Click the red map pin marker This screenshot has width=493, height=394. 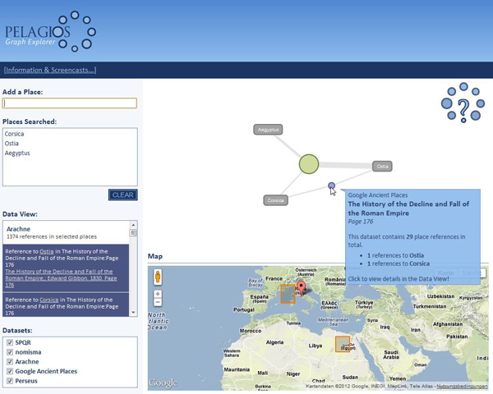(301, 287)
